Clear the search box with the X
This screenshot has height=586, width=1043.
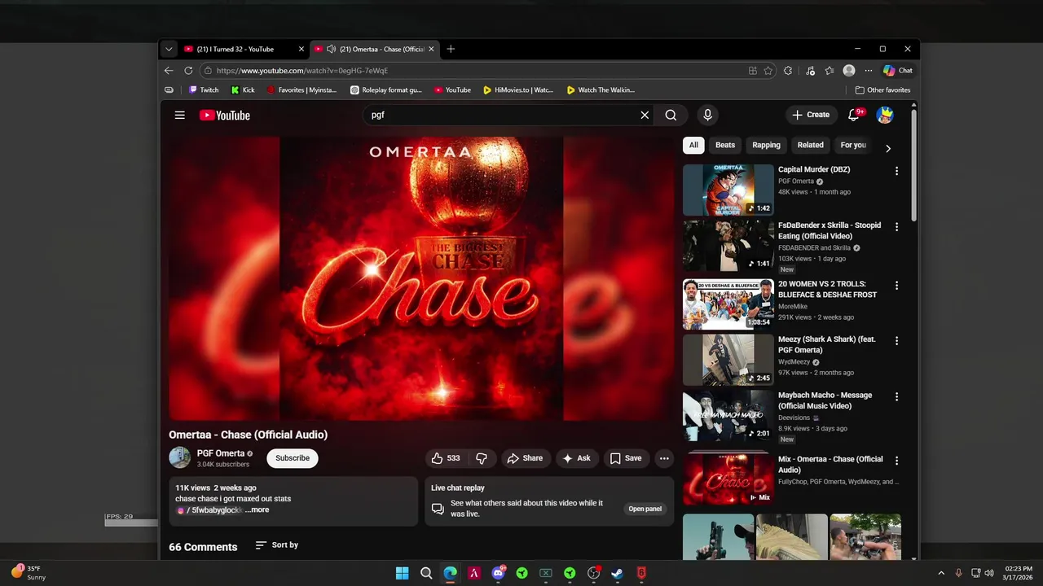point(645,115)
